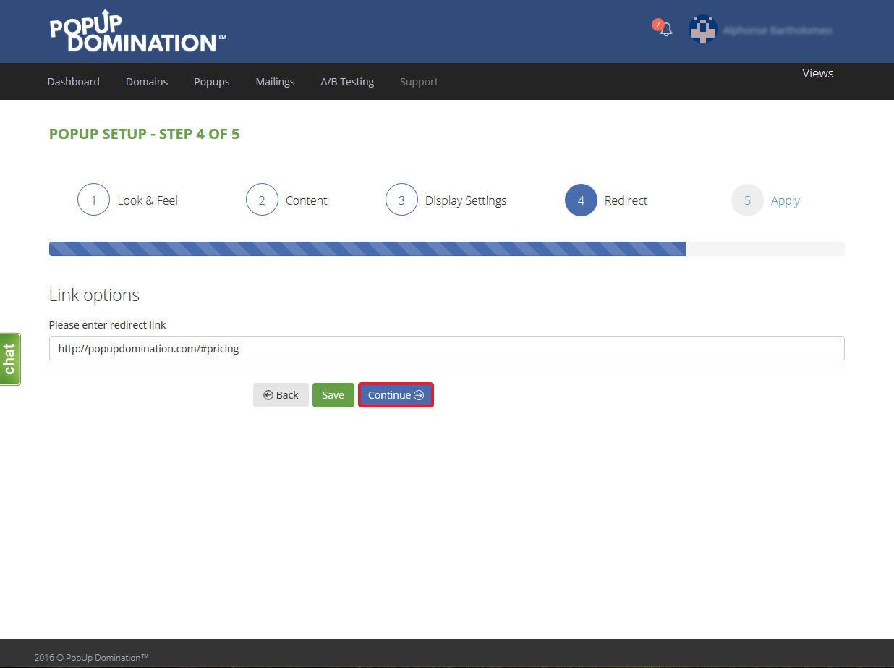Click the Look & Feel step label
The height and width of the screenshot is (668, 894).
click(148, 200)
